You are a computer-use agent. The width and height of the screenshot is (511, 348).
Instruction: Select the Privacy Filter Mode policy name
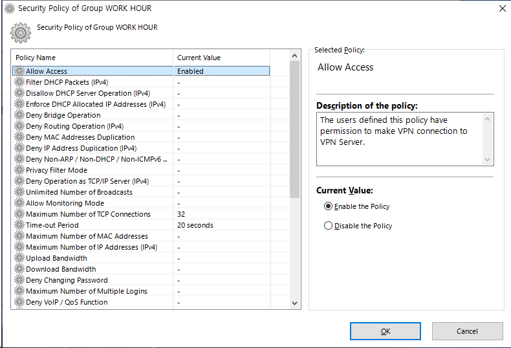click(56, 170)
